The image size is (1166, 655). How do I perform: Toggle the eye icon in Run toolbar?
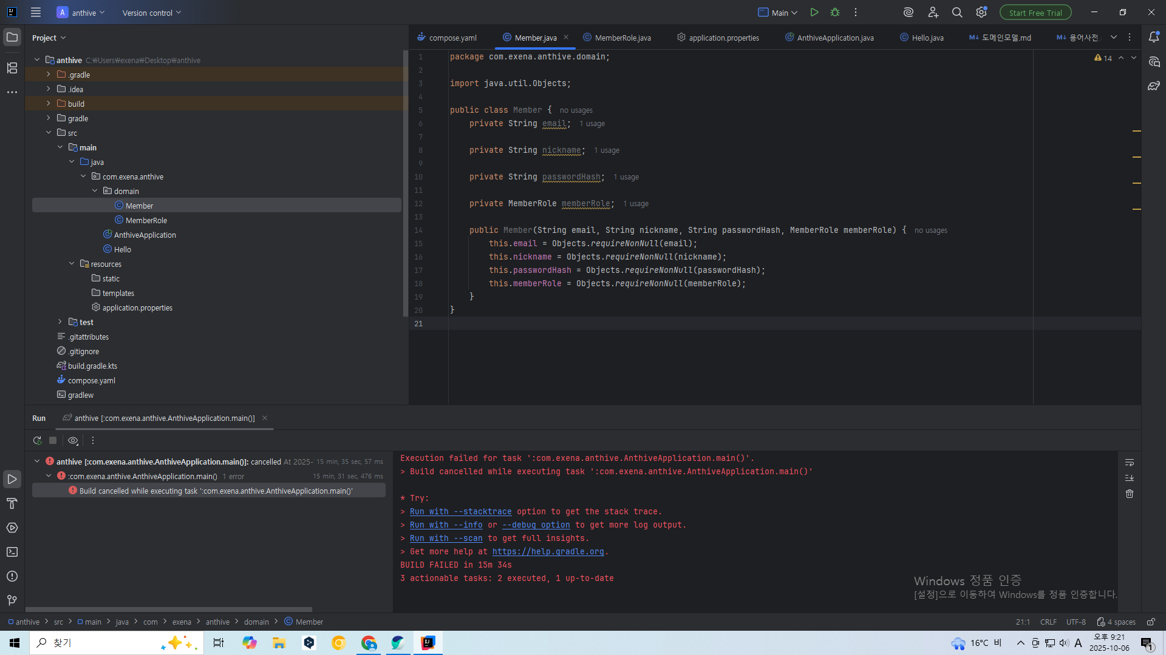pyautogui.click(x=73, y=441)
